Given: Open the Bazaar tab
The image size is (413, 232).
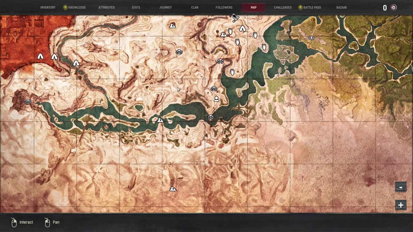Looking at the screenshot, I should (341, 7).
